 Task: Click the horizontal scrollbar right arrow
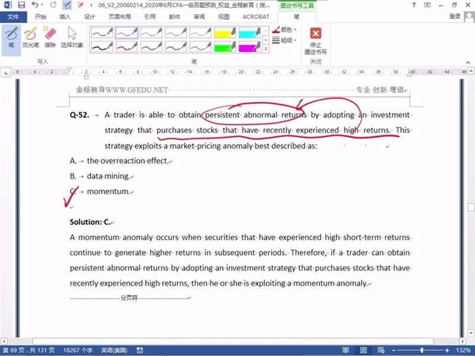[x=463, y=341]
